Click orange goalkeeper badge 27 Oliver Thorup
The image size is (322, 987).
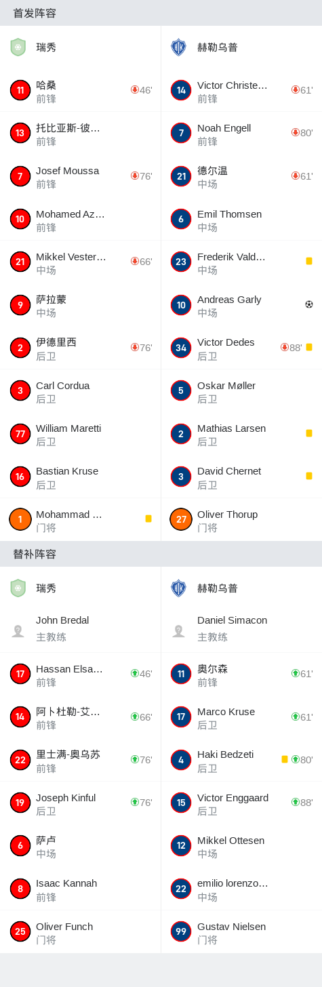coord(181,519)
